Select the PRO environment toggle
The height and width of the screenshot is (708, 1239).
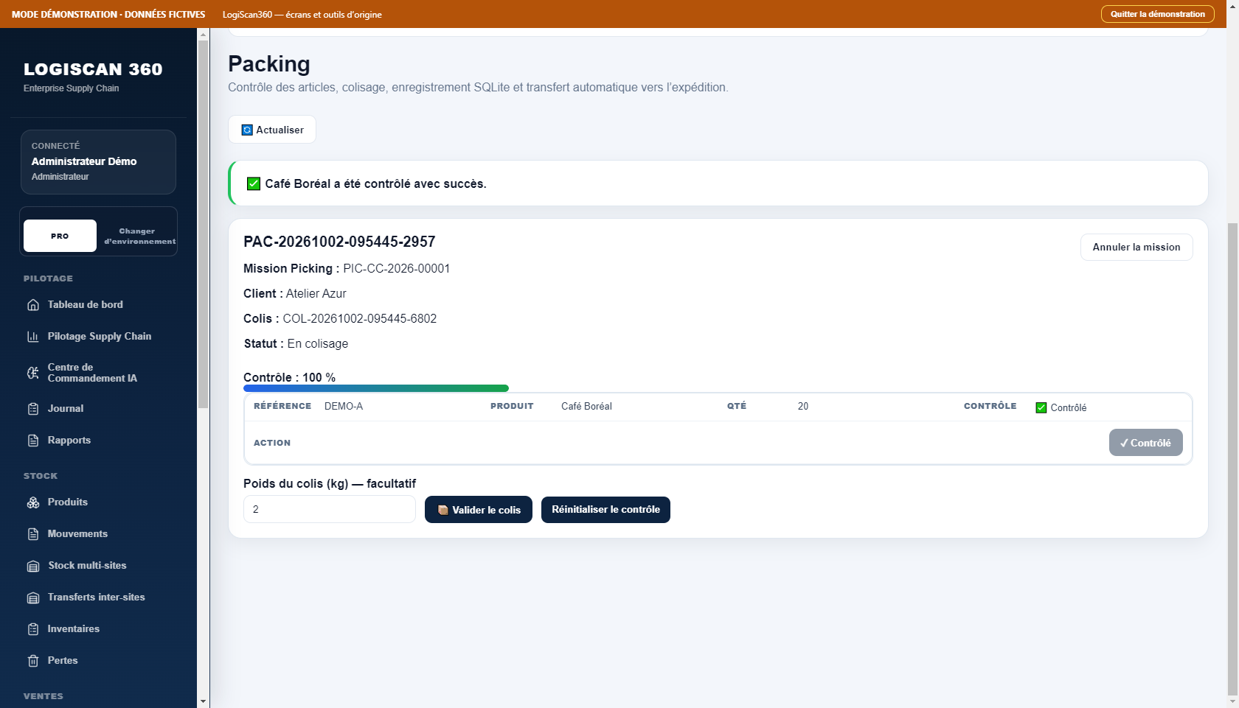[x=60, y=236]
